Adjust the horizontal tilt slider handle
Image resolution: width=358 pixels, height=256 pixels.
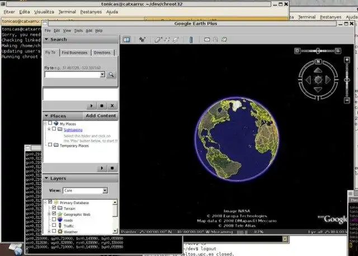tap(318, 51)
